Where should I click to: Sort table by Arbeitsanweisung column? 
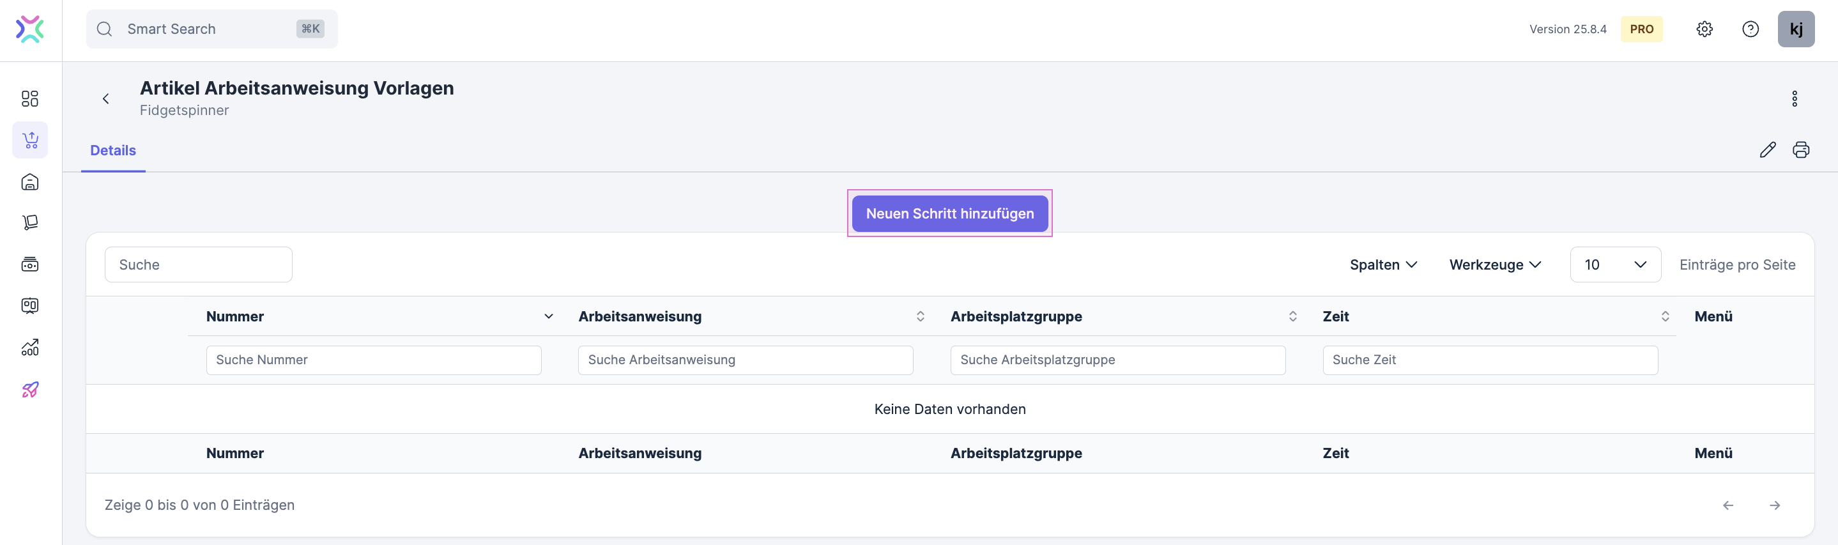920,316
